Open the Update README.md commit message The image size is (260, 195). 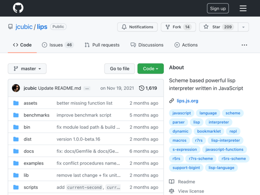pyautogui.click(x=60, y=88)
